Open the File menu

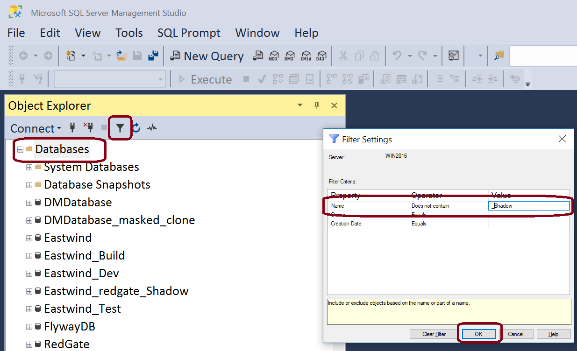click(16, 33)
